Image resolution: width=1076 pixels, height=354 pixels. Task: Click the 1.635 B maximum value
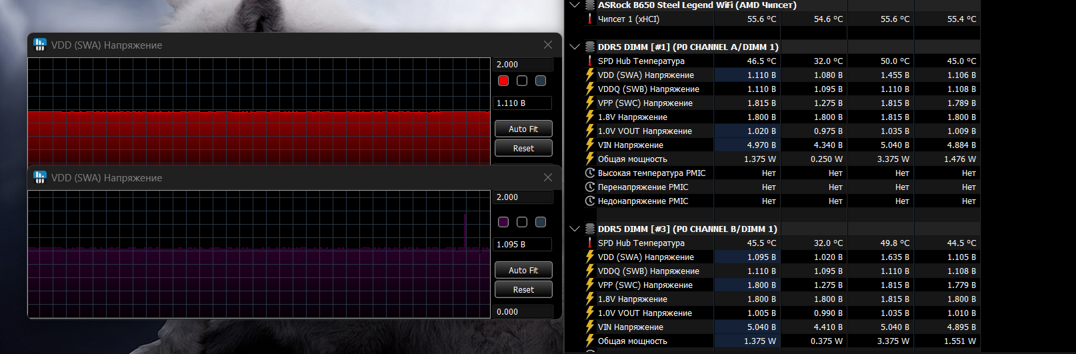pyautogui.click(x=895, y=257)
